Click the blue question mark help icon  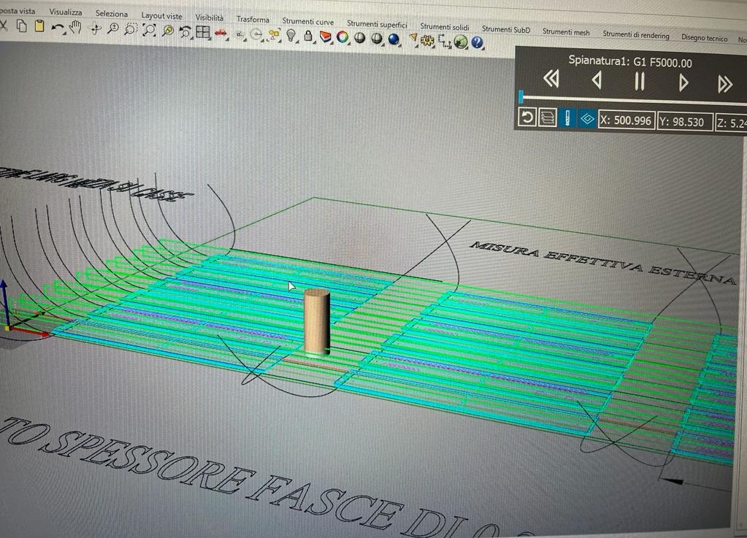pos(477,43)
